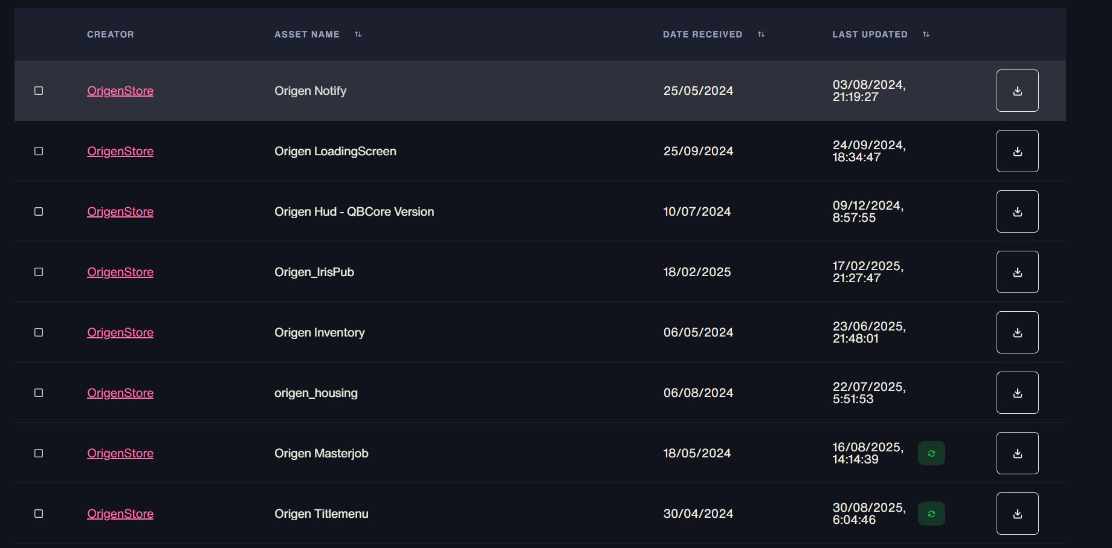Tick the Origen Titlemenu row checkbox
Viewport: 1112px width, 548px height.
[39, 514]
